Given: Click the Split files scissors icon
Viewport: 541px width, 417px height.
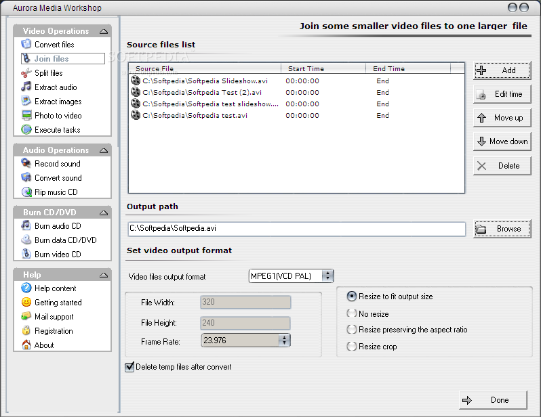Looking at the screenshot, I should (x=26, y=72).
